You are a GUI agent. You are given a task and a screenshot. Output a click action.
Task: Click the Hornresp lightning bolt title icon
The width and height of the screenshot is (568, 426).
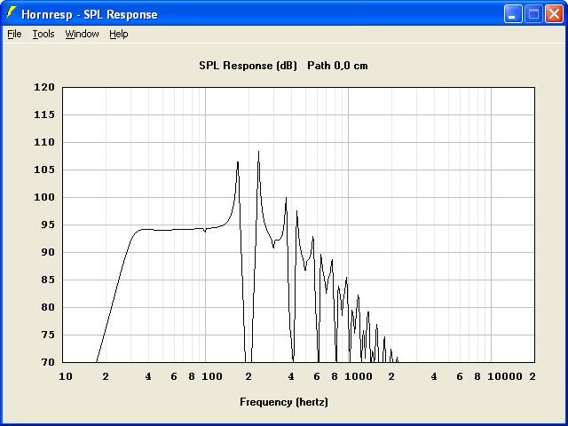(11, 13)
